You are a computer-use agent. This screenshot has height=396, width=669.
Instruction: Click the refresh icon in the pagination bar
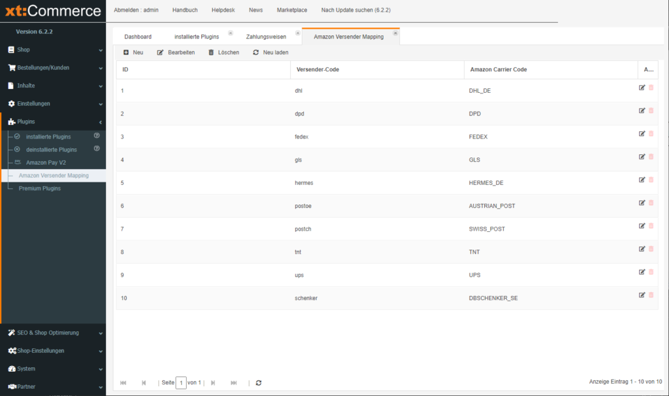259,383
